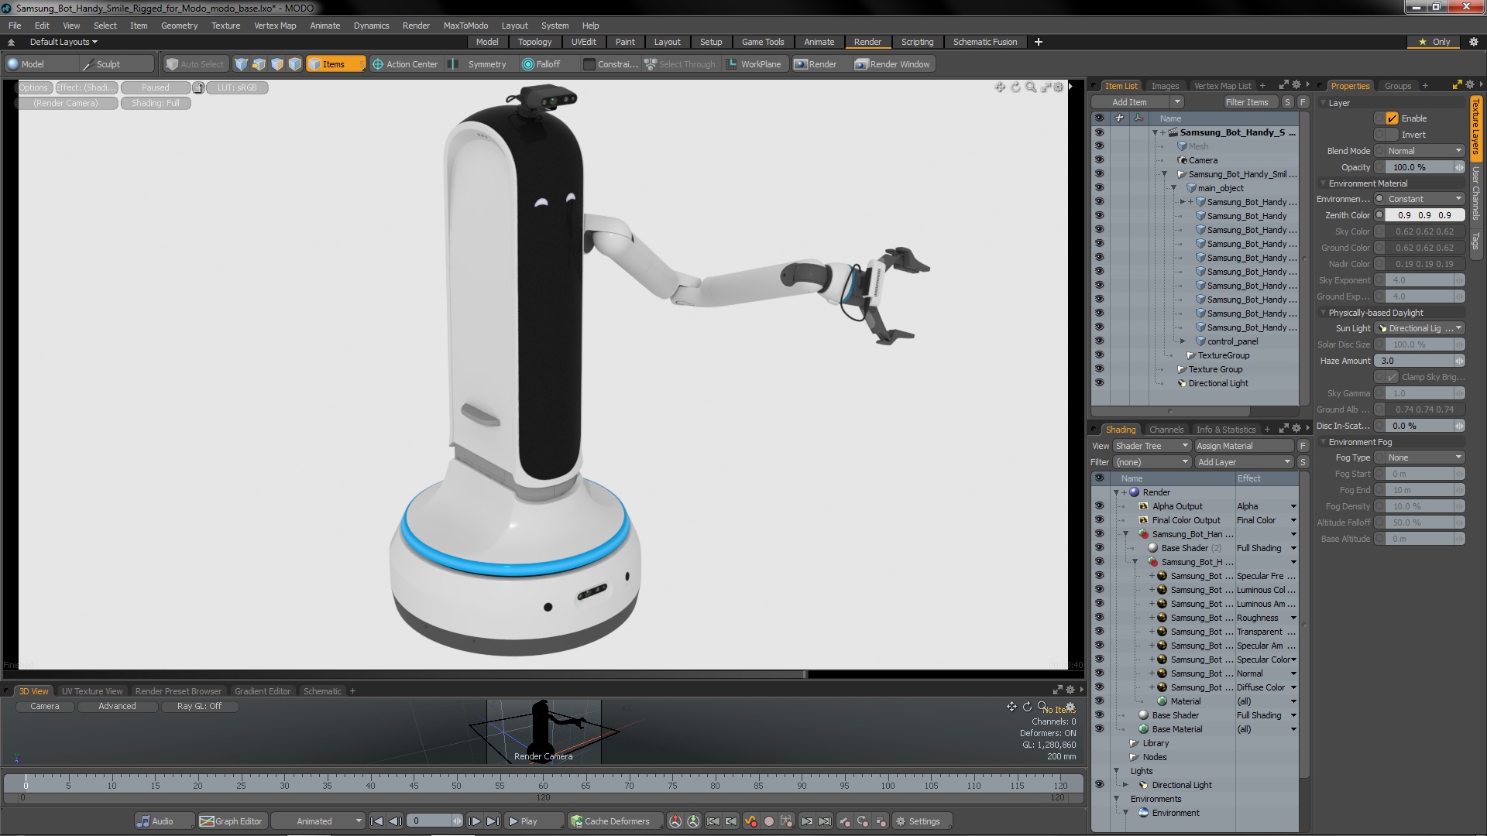
Task: Toggle visibility of Samsung_Bot_Han Base Shader
Action: (x=1100, y=548)
